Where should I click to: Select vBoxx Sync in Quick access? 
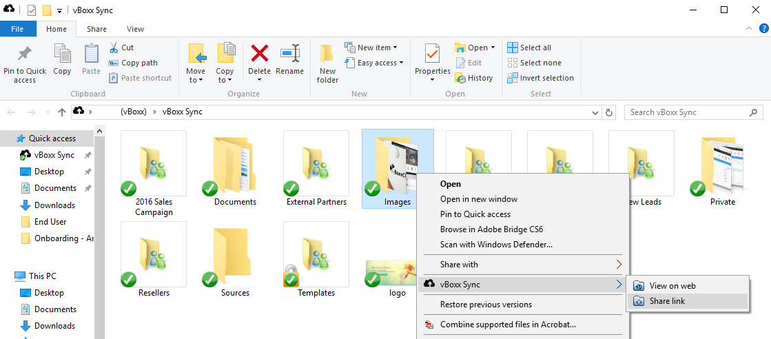click(54, 155)
